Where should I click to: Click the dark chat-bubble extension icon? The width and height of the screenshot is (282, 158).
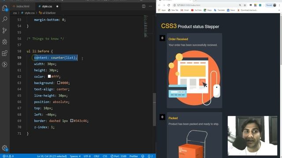coord(251,5)
